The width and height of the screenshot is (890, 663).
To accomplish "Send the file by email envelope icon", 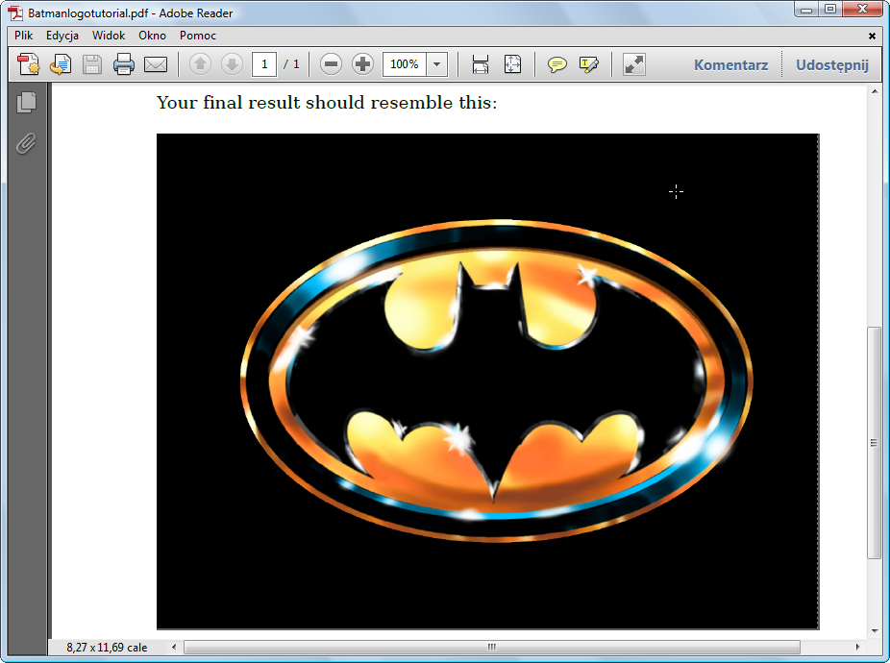I will [x=156, y=64].
